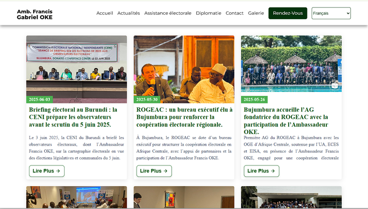Click summary text 'À Bujumbura, le ROGEAC se dote'
The width and height of the screenshot is (368, 209).
coord(184,148)
